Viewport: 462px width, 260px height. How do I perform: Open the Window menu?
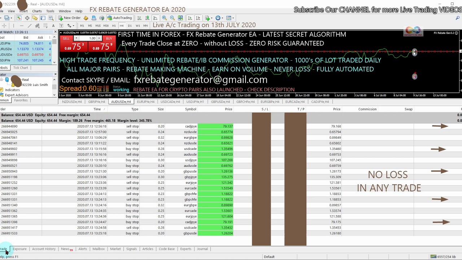point(65,11)
